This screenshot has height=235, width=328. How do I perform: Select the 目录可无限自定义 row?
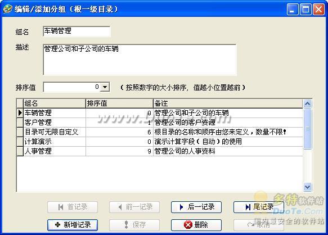[163, 132]
